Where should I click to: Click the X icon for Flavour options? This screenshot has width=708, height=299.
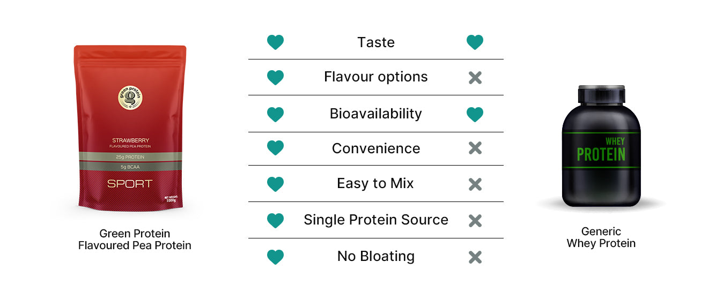475,78
